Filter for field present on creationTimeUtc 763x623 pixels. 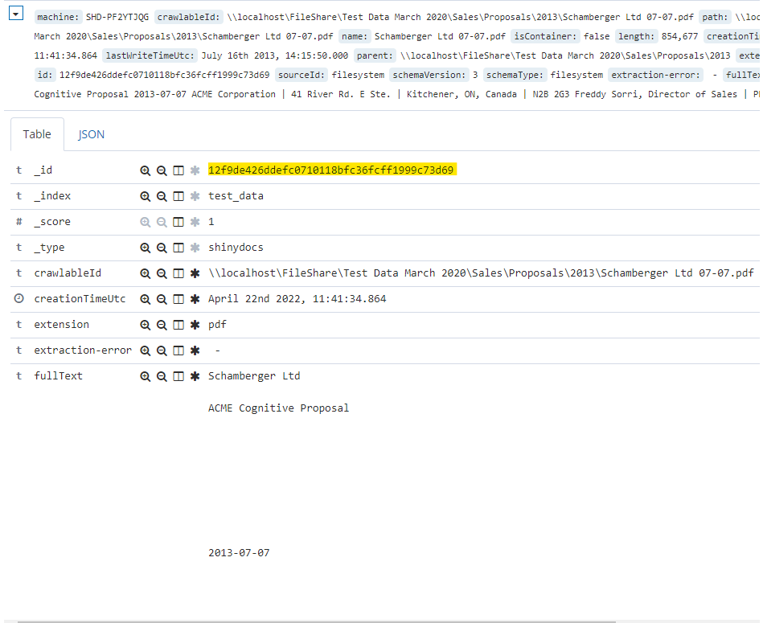coord(195,299)
